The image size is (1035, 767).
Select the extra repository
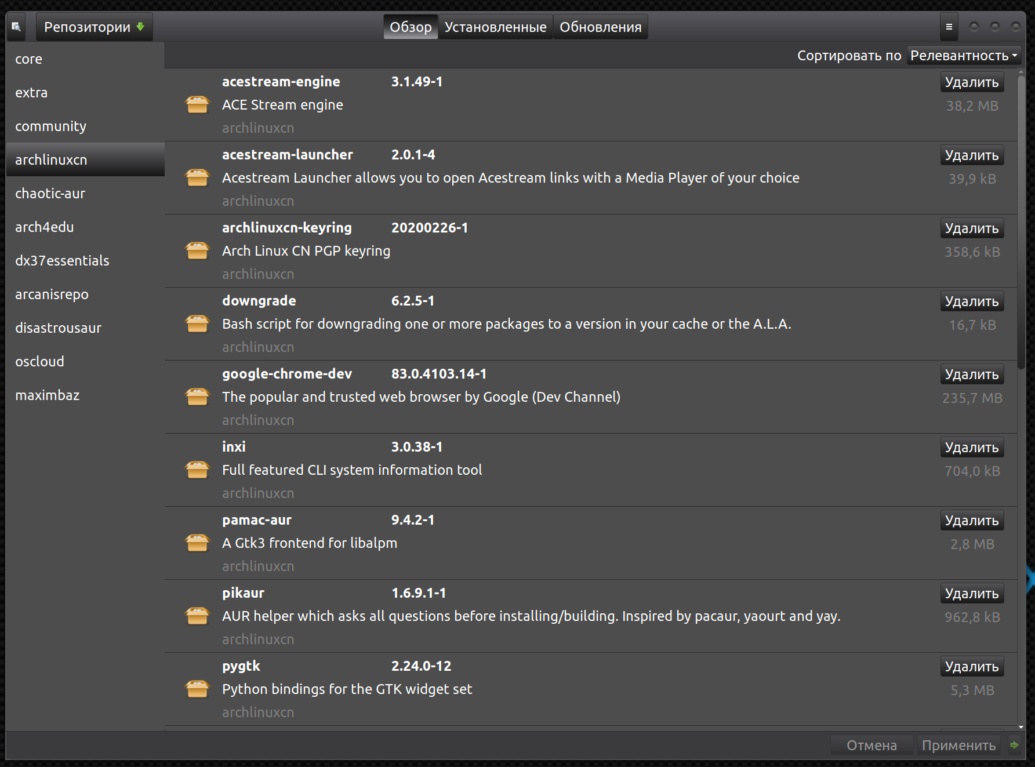click(x=85, y=93)
